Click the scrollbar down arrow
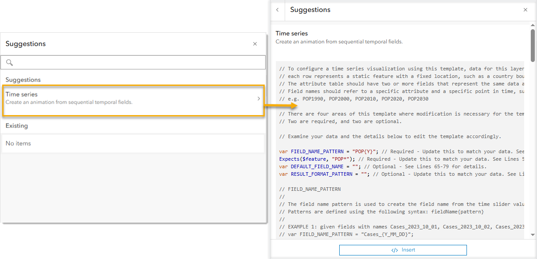This screenshot has height=259, width=537. point(533,235)
